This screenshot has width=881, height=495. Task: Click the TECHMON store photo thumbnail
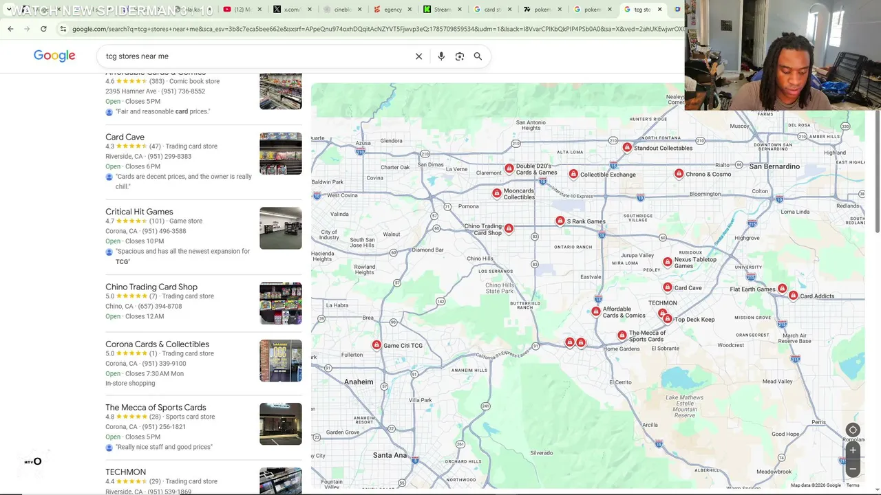281,481
